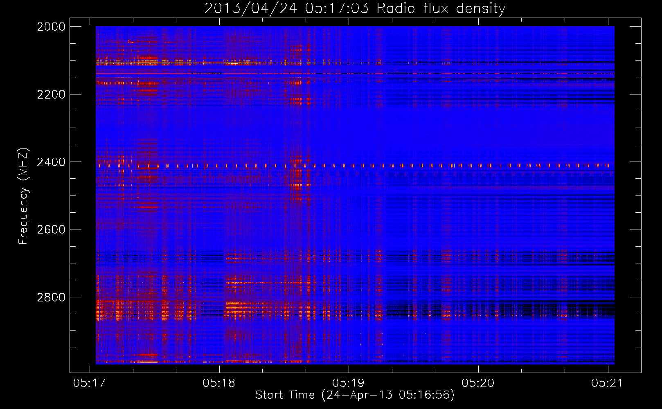This screenshot has width=662, height=409.
Task: Click the 05:18 time tick label
Action: click(219, 383)
